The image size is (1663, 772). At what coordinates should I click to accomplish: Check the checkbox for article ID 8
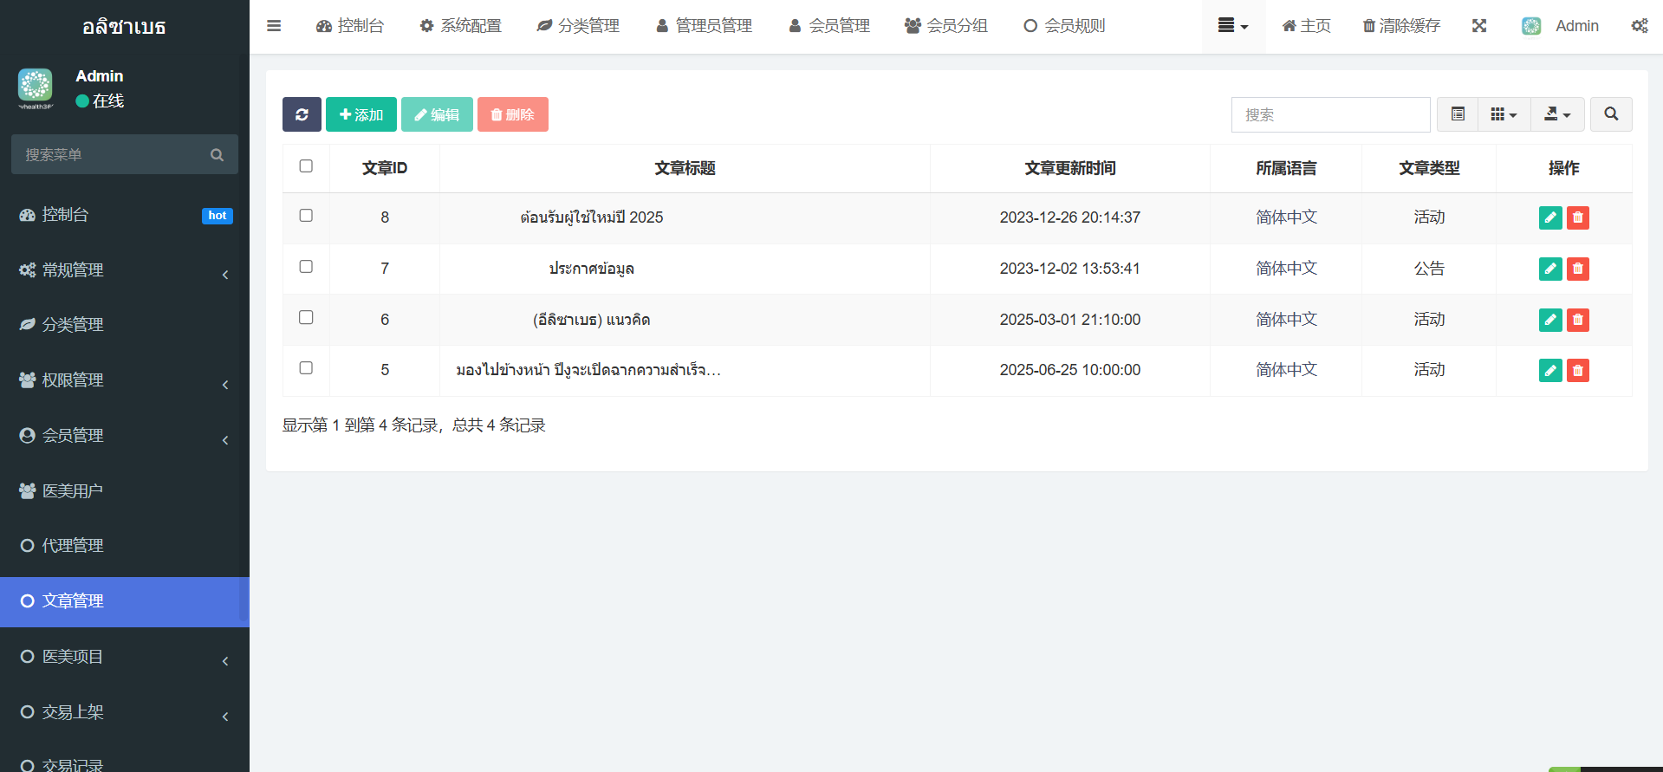click(306, 216)
